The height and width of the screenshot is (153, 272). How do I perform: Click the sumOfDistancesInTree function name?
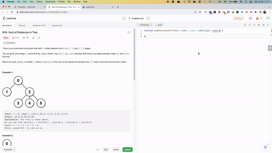(165, 31)
